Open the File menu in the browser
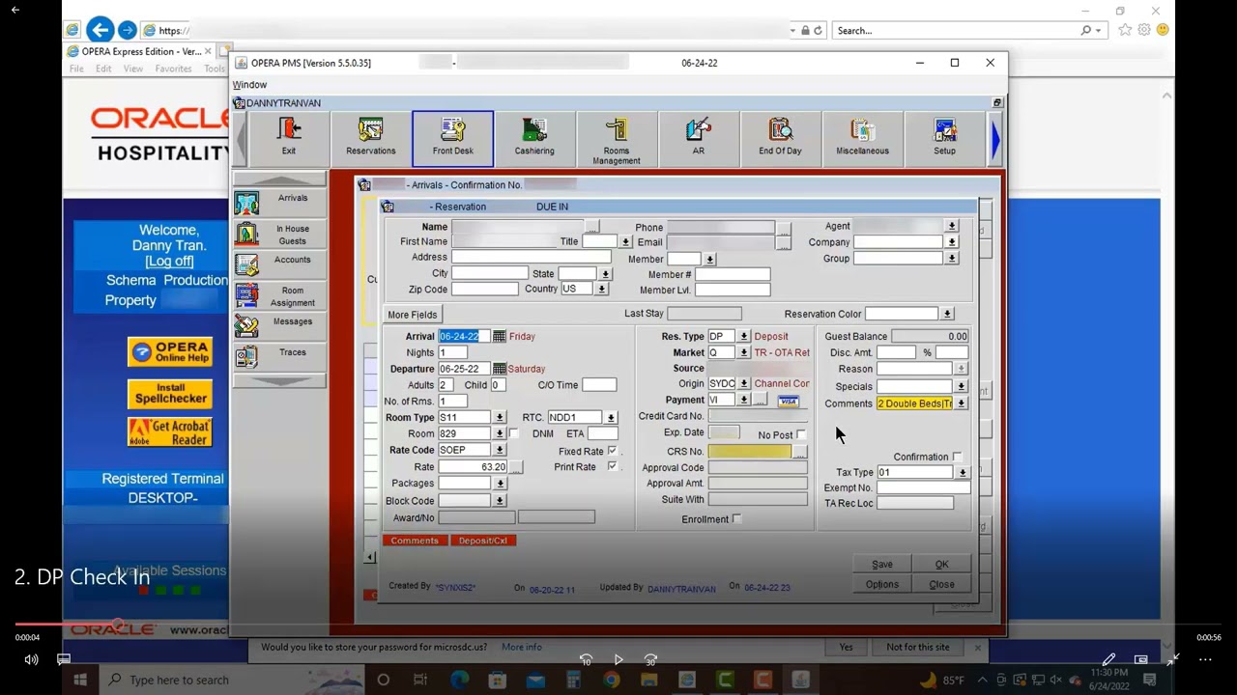Screen dimensions: 1237x695 click(76, 69)
